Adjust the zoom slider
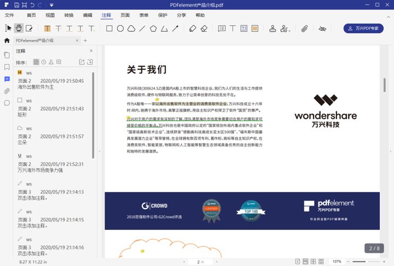The width and height of the screenshot is (394, 266). (366, 262)
